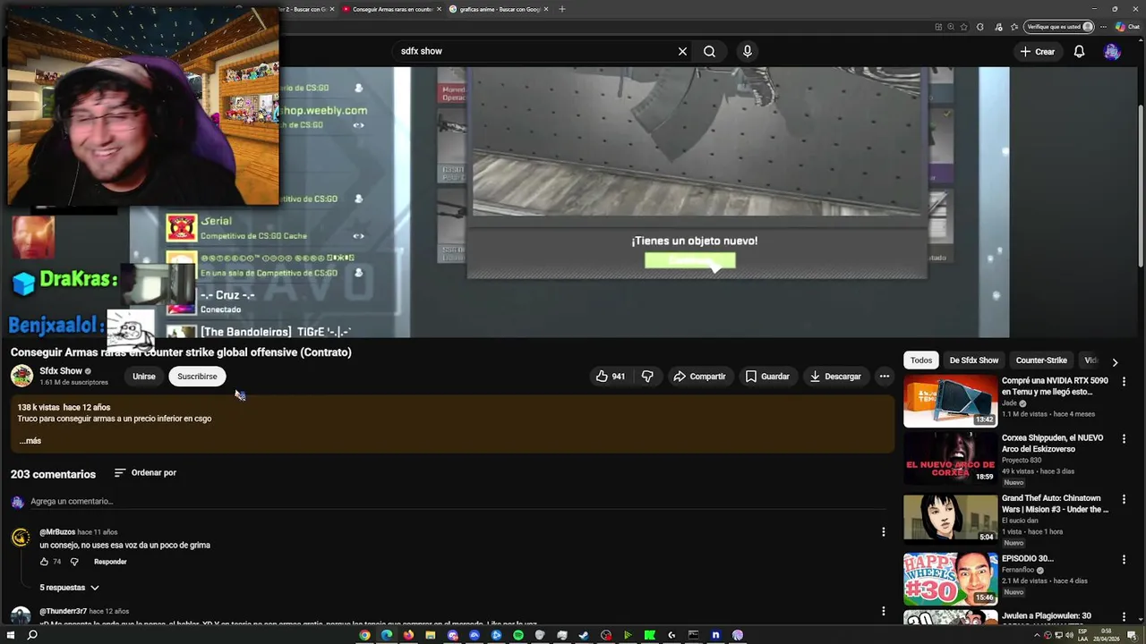
Task: Open Grand Theft Auto: Chinatown Wars video title
Action: point(1055,504)
